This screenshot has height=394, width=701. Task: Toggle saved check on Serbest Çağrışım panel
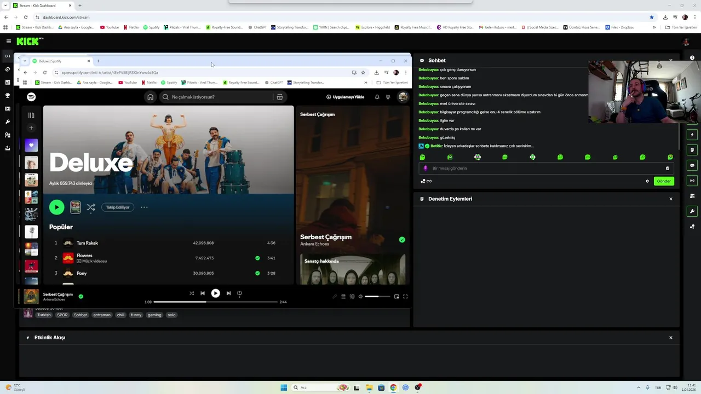pos(402,240)
